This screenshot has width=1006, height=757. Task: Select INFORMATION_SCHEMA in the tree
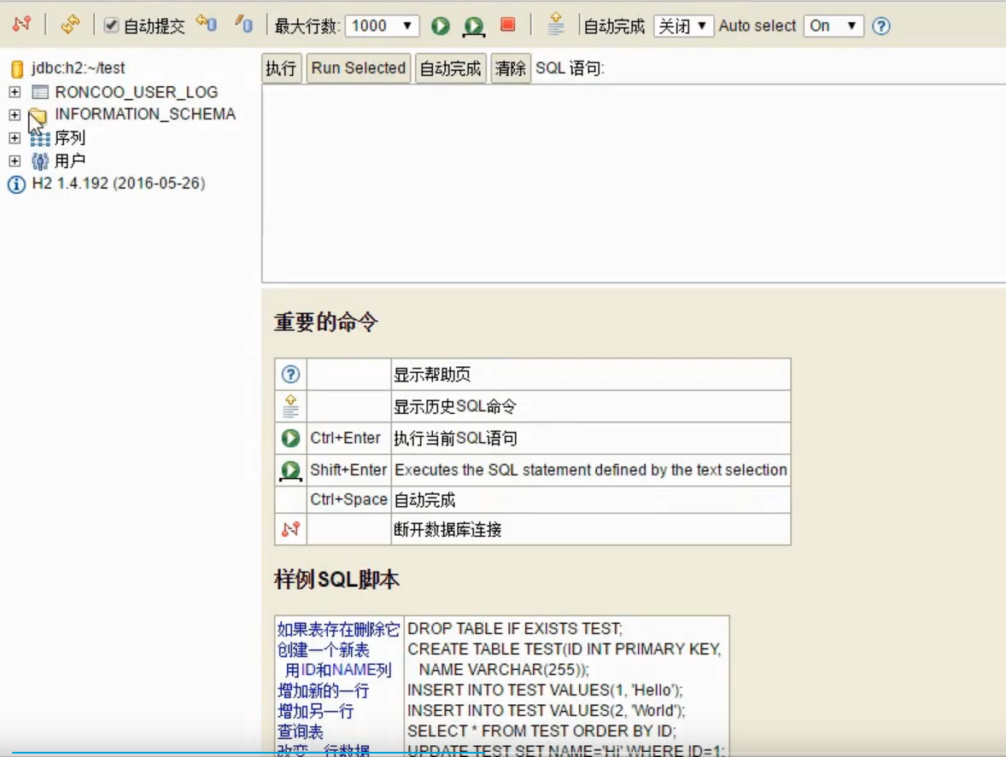coord(145,114)
